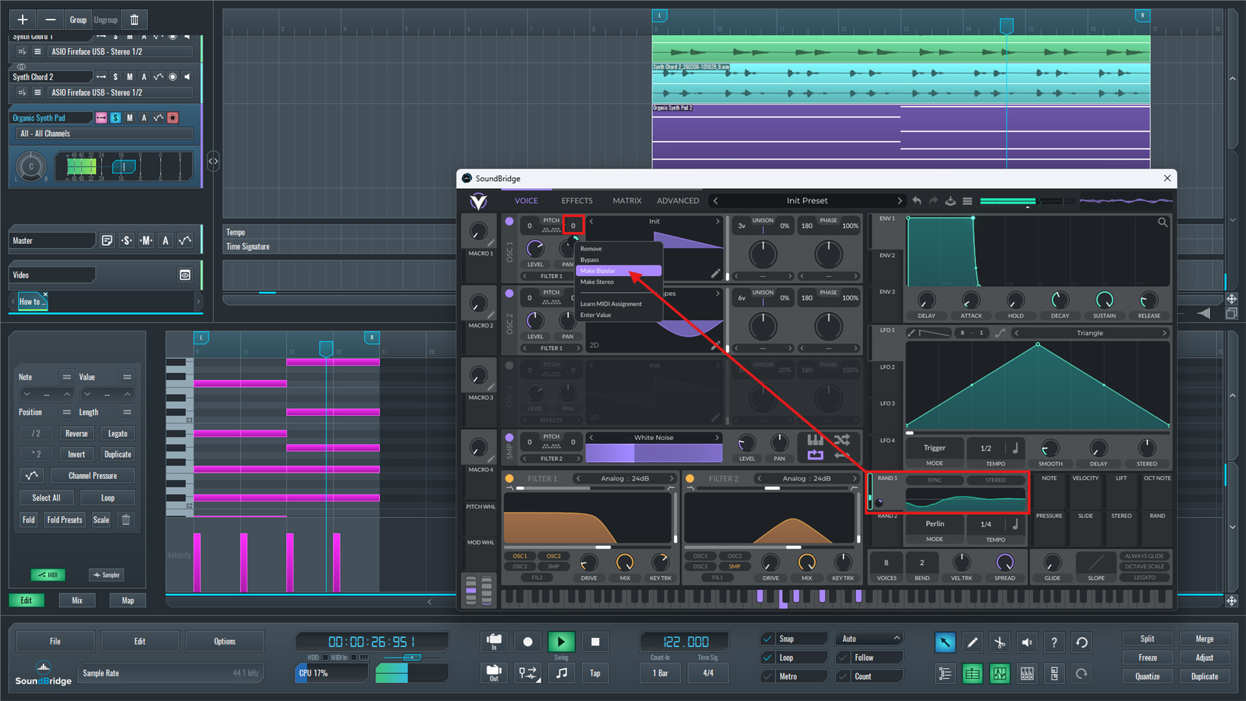Viewport: 1246px width, 701px height.
Task: Toggle OSC 1 power button
Action: tap(509, 221)
